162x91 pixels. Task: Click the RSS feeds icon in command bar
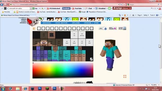pyautogui.click(x=125, y=15)
